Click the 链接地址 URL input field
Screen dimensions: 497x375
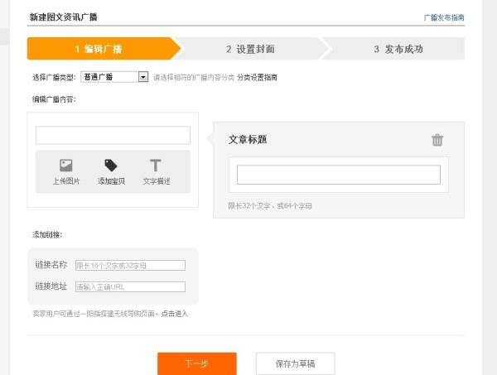pyautogui.click(x=130, y=286)
